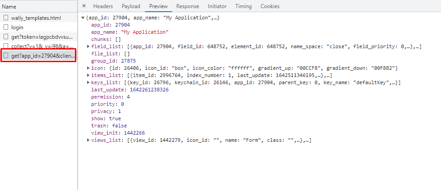Select the Response tab
Screen dimensions: 441x190
click(x=187, y=6)
